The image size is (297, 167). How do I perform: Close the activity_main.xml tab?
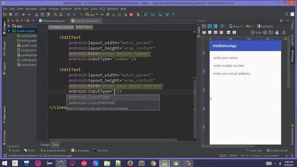(x=100, y=21)
